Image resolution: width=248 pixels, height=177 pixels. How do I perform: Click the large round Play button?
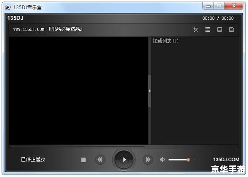click(x=124, y=160)
